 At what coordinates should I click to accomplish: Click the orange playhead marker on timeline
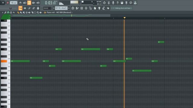tap(125, 18)
